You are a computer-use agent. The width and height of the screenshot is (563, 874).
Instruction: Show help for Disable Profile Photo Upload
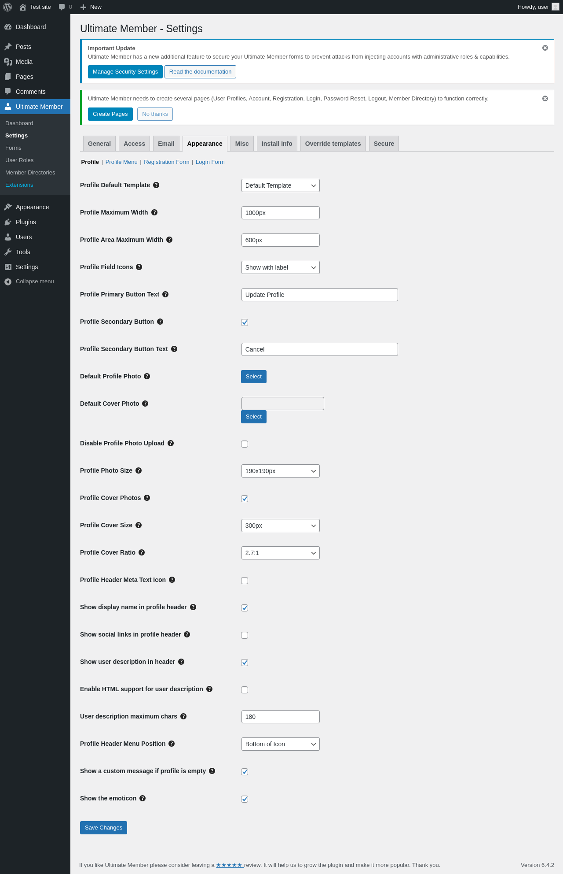point(171,443)
